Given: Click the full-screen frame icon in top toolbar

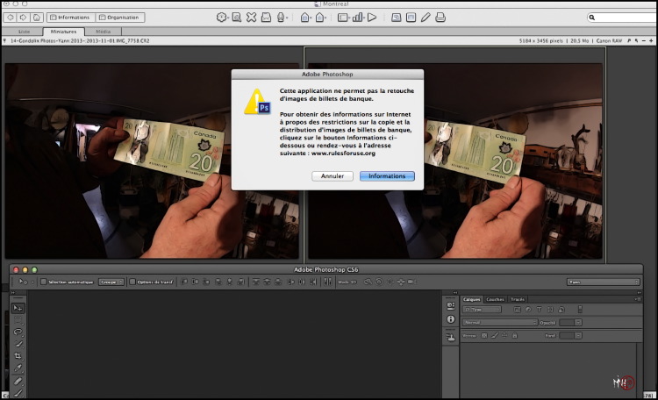Looking at the screenshot, I should [x=411, y=18].
